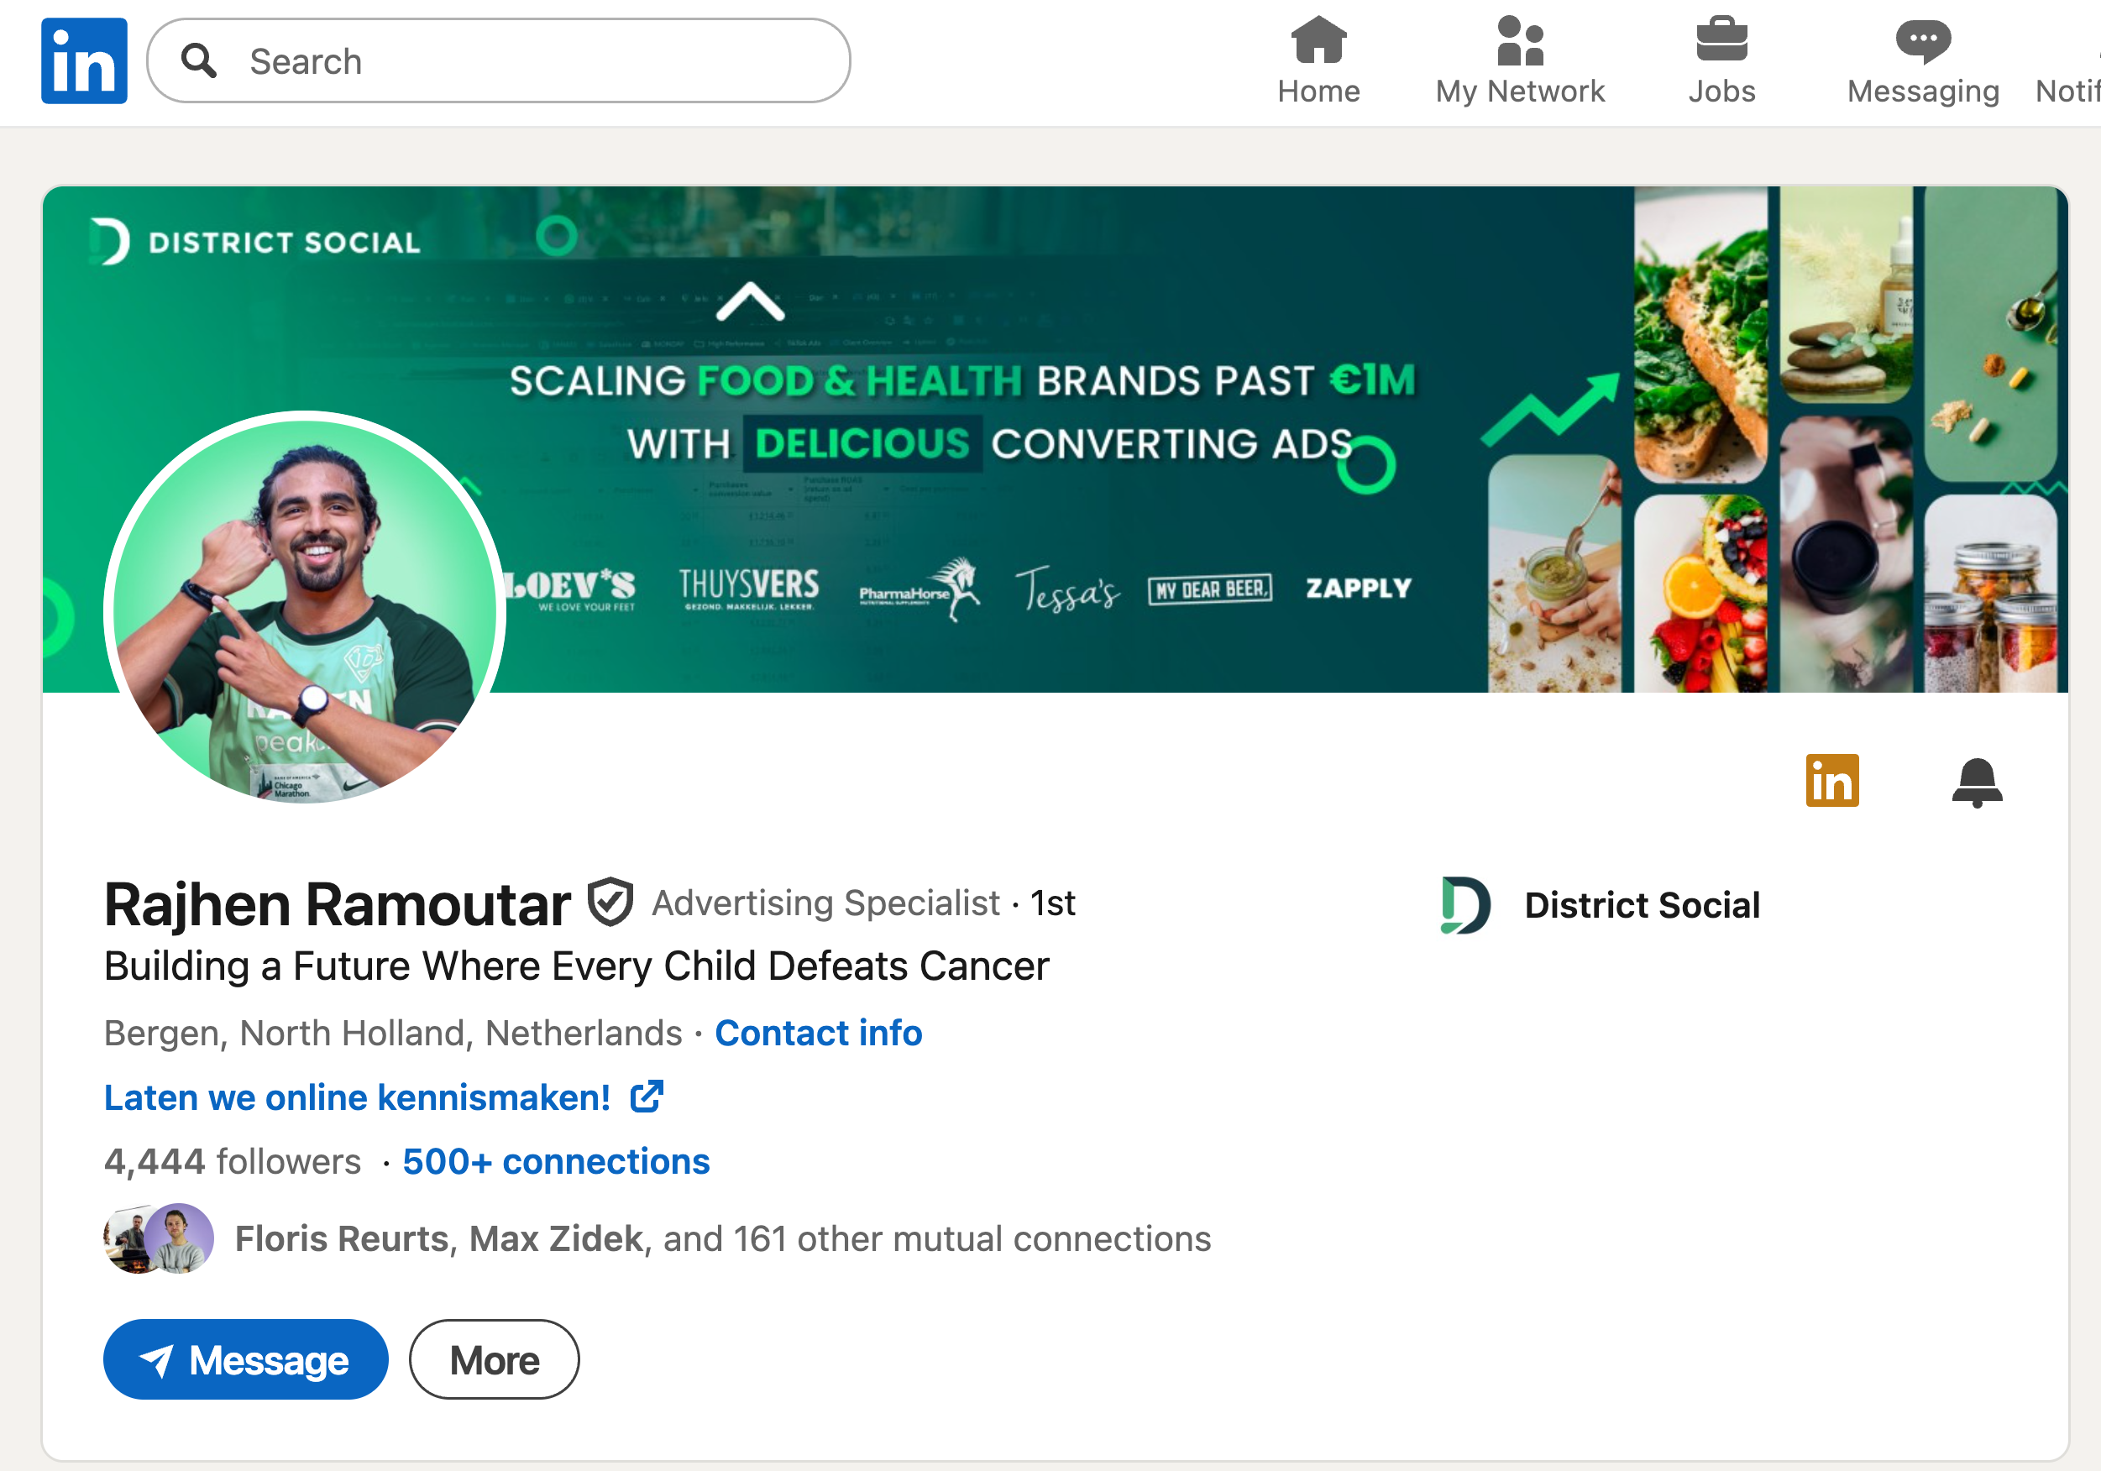Open the District Social banner image
This screenshot has height=1471, width=2101.
[x=1054, y=439]
